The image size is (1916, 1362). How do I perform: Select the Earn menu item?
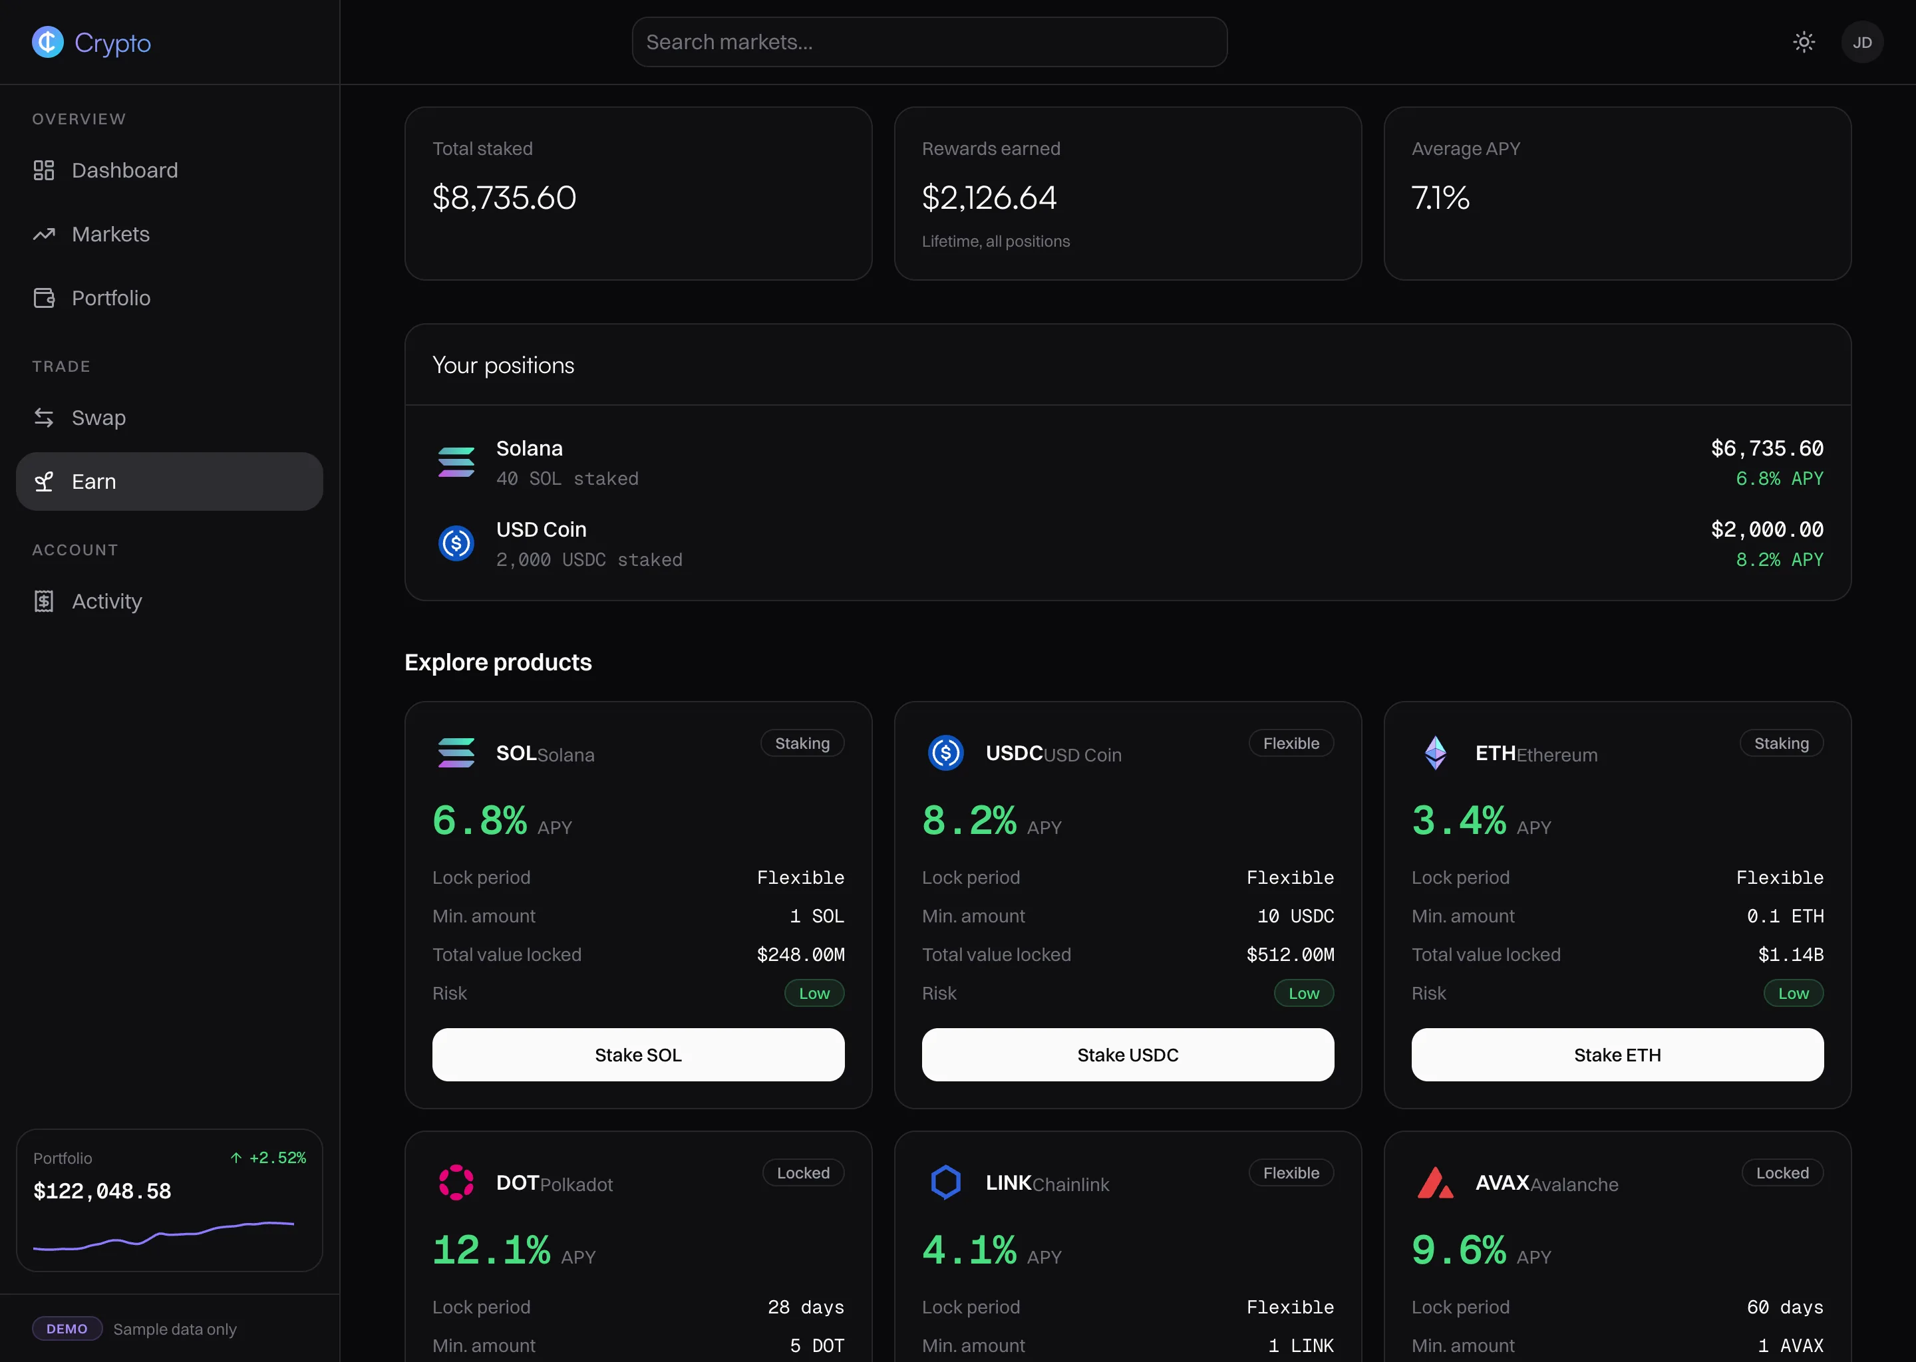click(170, 481)
